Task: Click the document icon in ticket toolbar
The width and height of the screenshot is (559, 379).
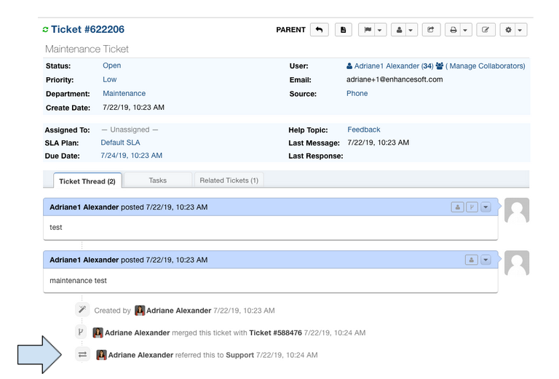Action: pos(344,30)
